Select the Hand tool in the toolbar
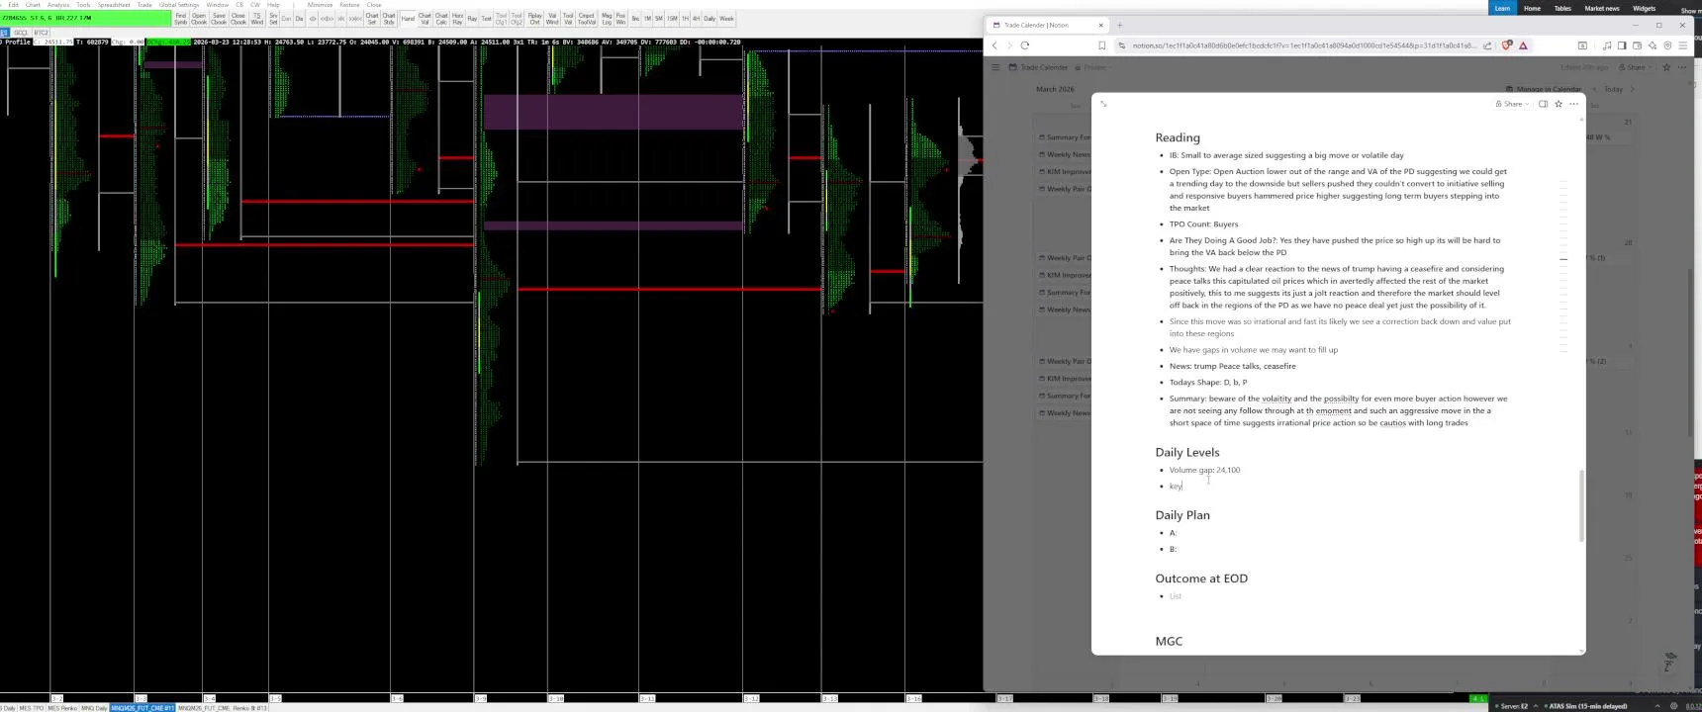 (408, 19)
